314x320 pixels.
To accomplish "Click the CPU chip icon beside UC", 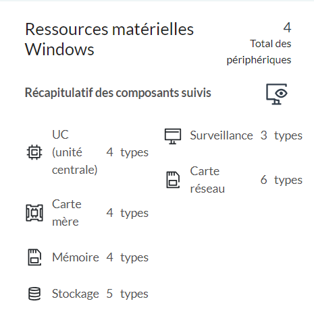I will tap(34, 152).
